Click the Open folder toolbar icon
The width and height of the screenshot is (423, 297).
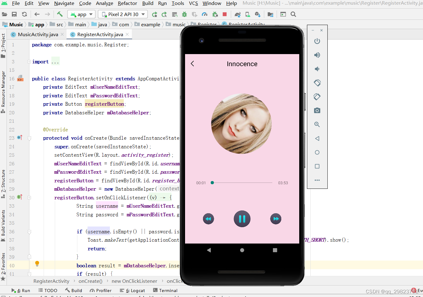5,14
